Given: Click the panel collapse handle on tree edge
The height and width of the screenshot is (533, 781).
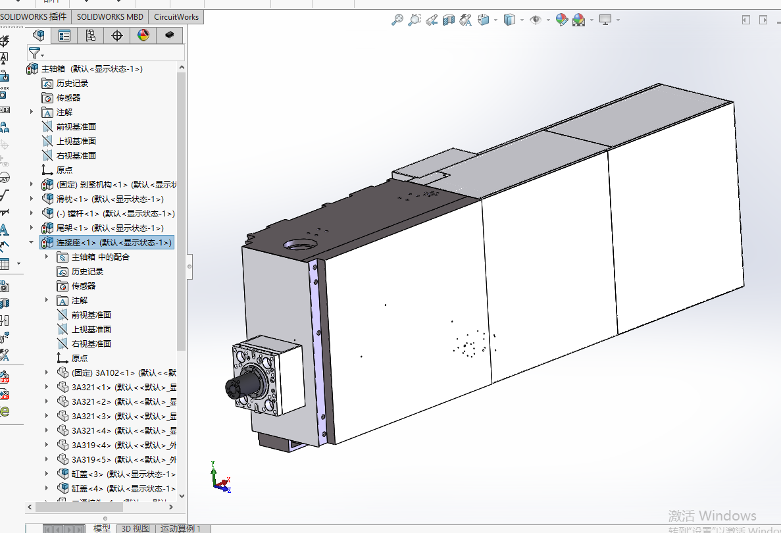Looking at the screenshot, I should [x=189, y=266].
